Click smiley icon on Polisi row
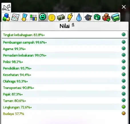 (x=123, y=61)
